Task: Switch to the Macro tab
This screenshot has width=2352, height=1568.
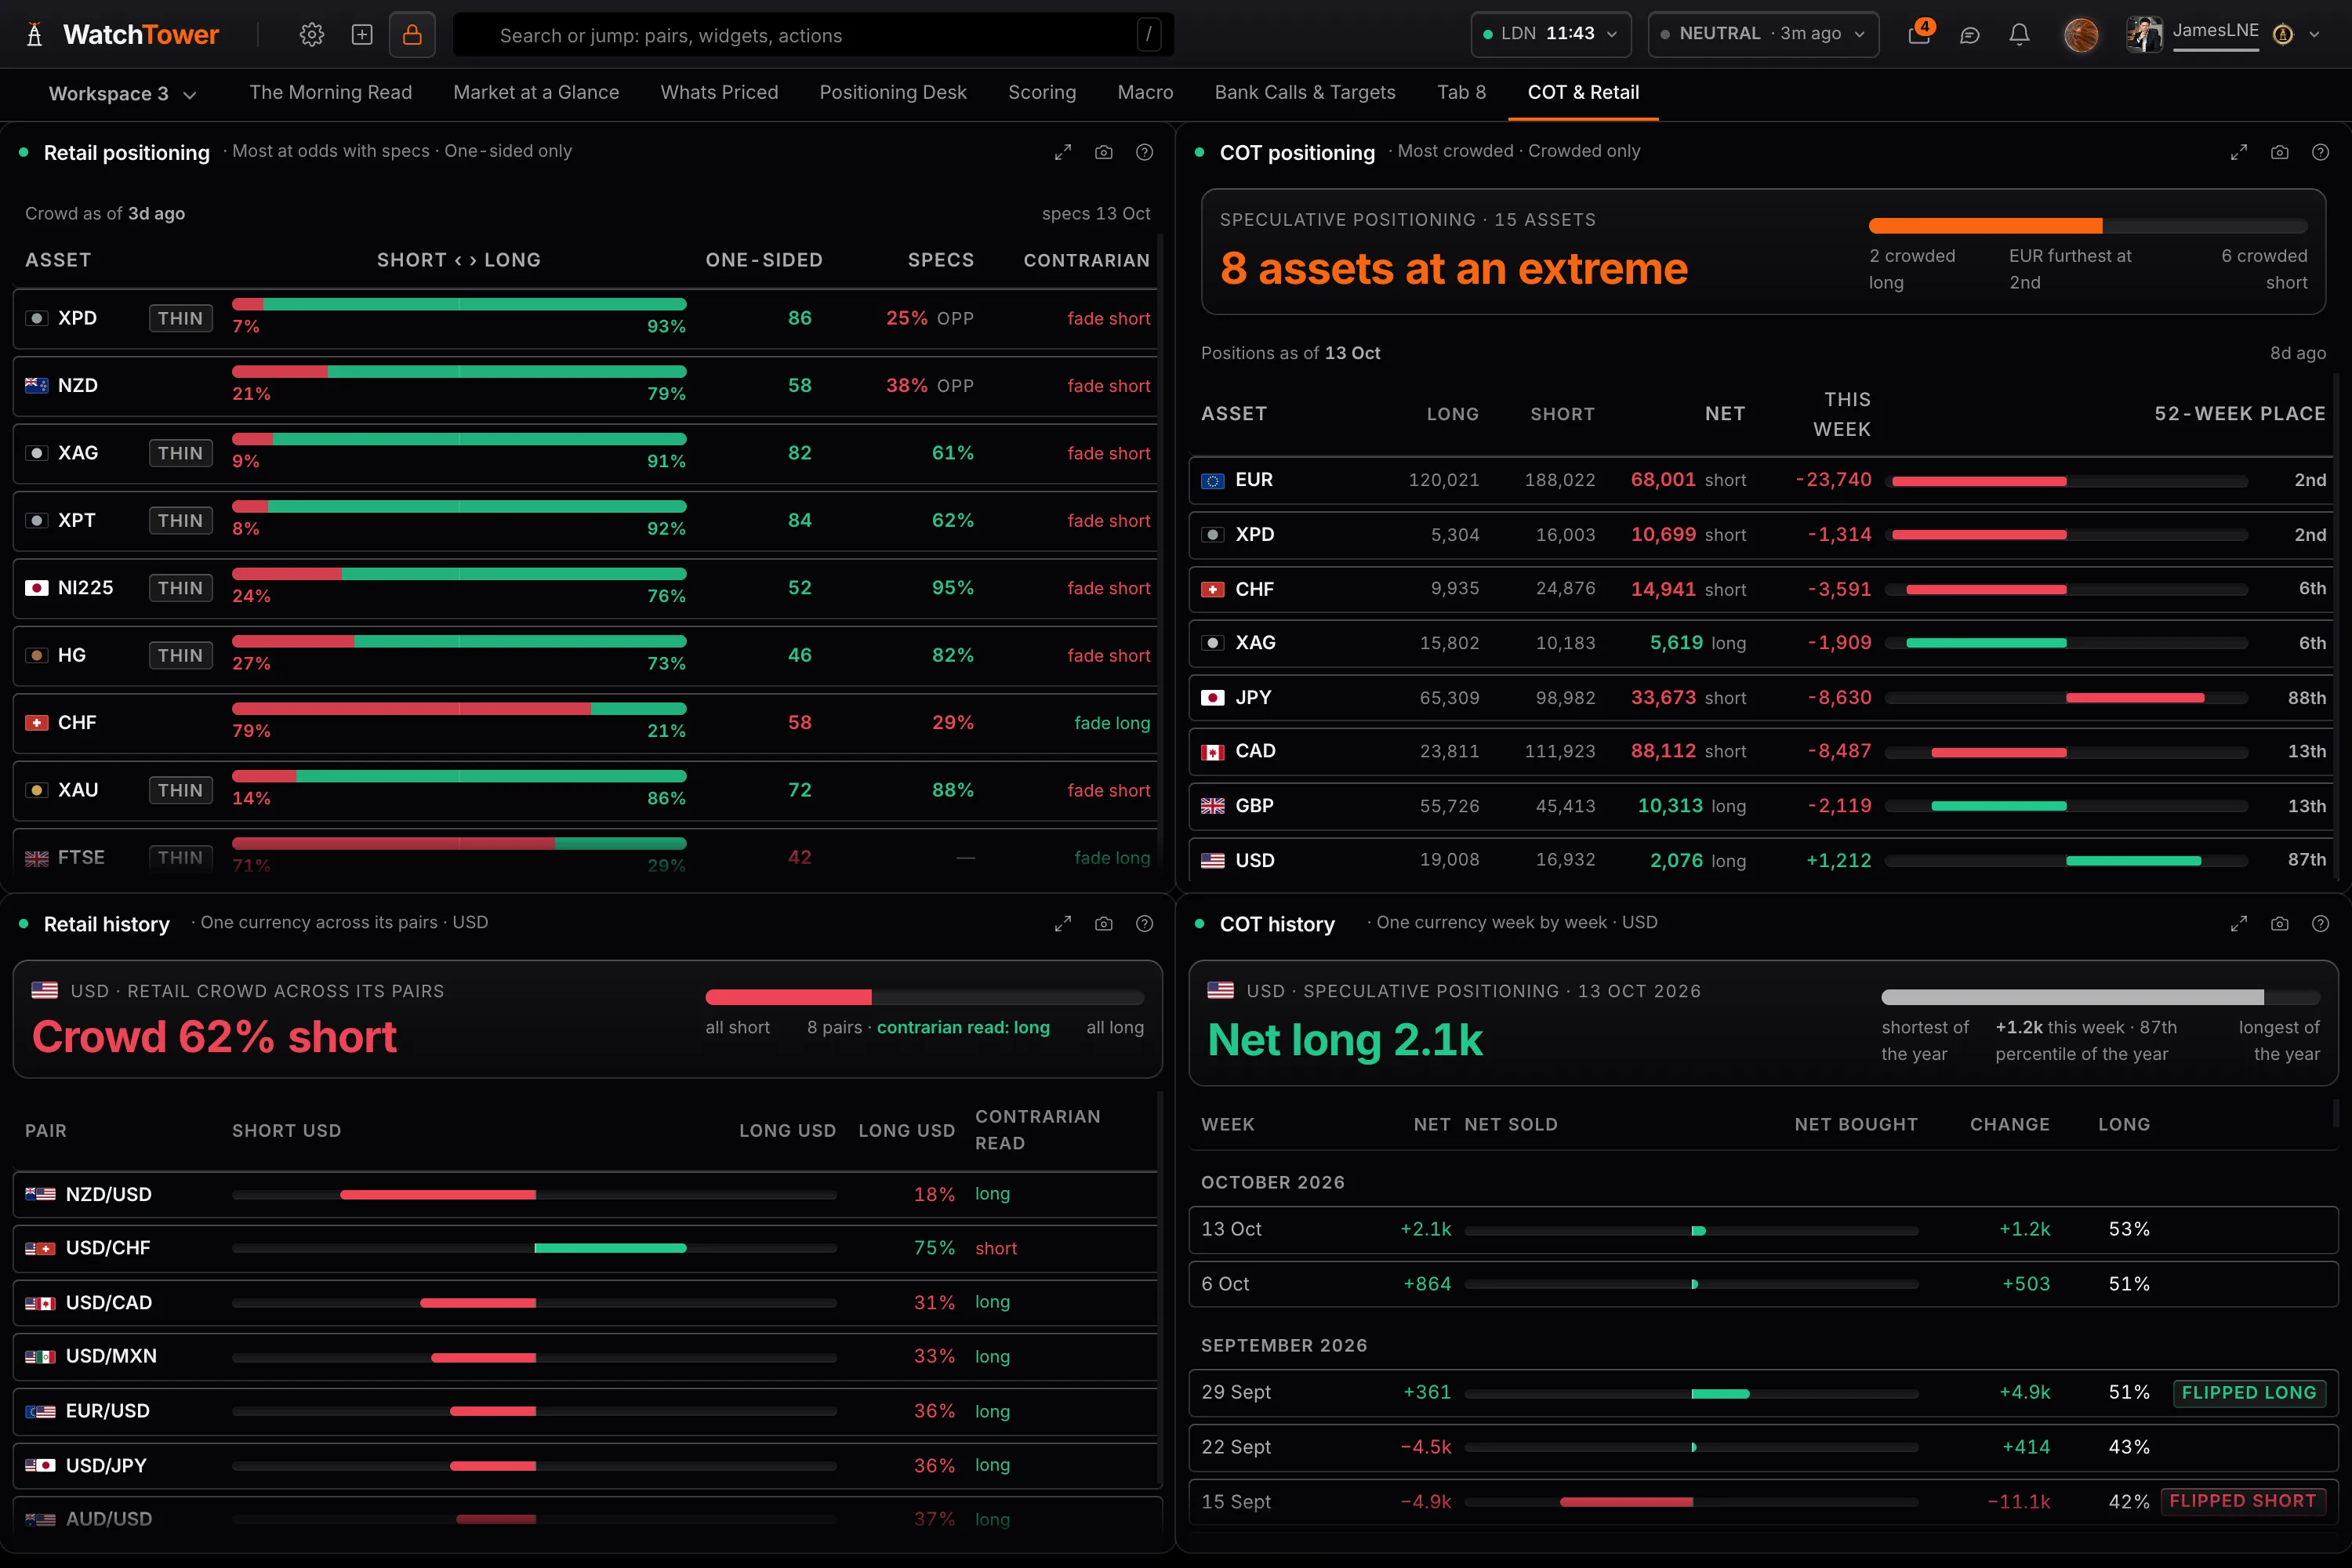Action: (x=1145, y=93)
